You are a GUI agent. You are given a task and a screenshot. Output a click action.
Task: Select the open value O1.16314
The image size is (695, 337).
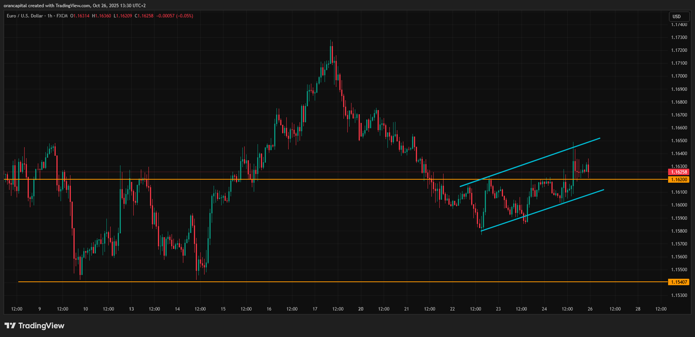pos(80,16)
